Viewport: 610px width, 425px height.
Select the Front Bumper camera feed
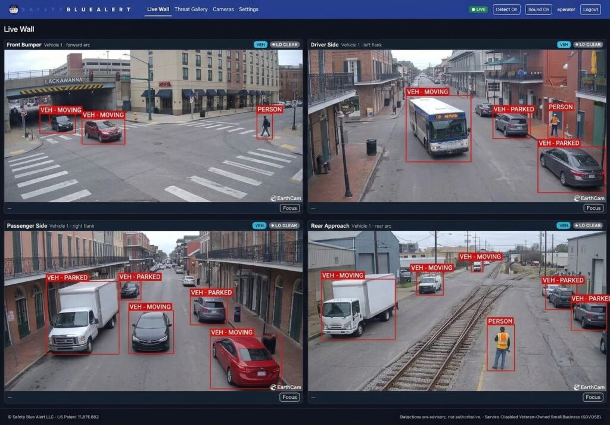[153, 126]
